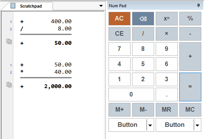Expand the first Button dropdown arrow
Image resolution: width=204 pixels, height=139 pixels.
[x=150, y=125]
